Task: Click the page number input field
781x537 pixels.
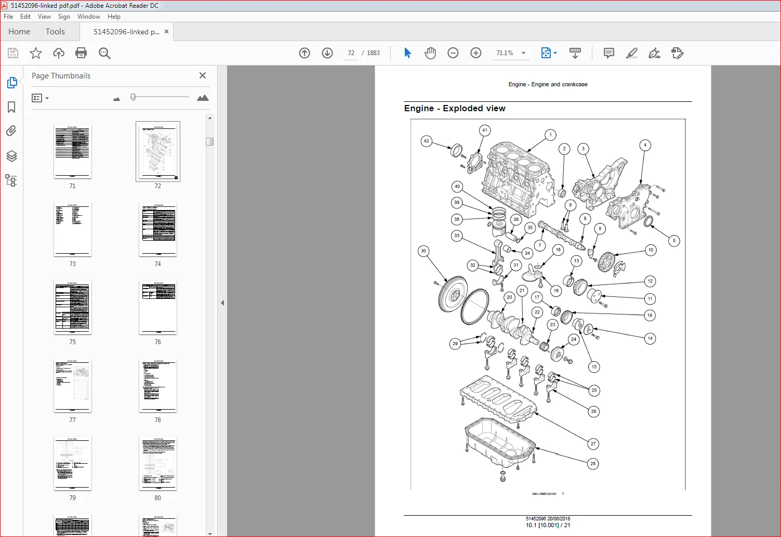Action: click(x=351, y=53)
